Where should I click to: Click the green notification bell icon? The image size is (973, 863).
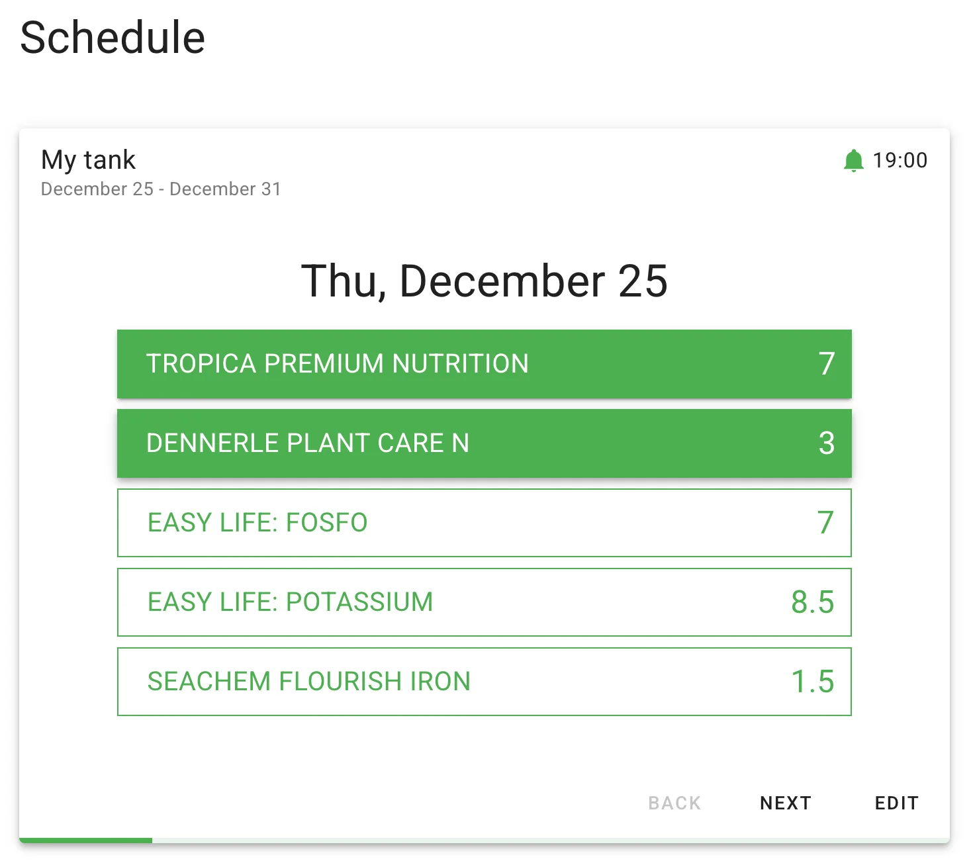tap(853, 160)
